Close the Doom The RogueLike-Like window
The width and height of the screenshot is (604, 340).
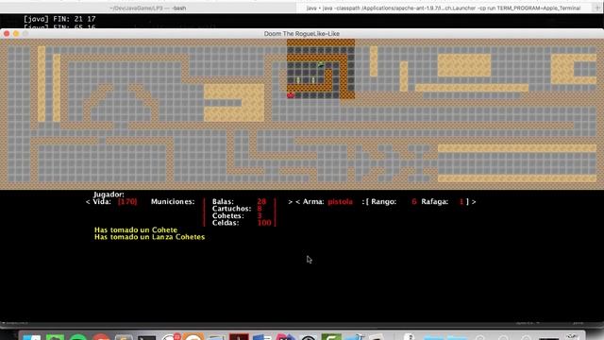[7, 34]
